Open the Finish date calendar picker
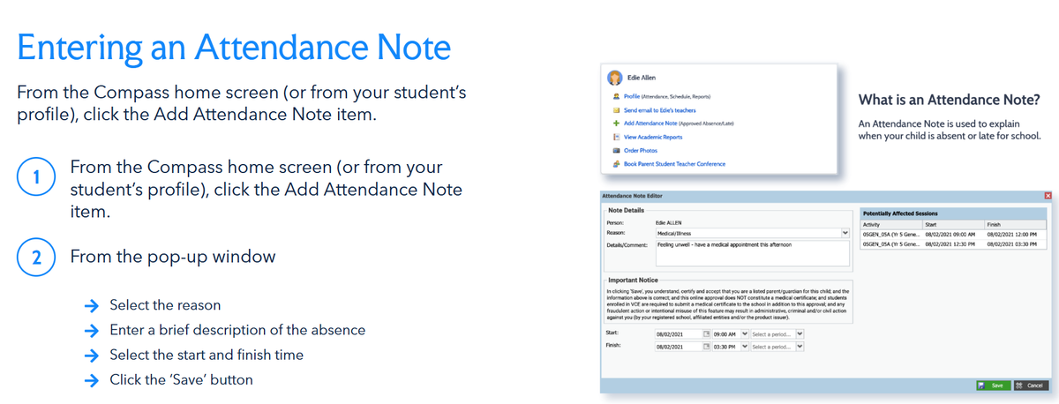The height and width of the screenshot is (404, 1059). [x=707, y=347]
